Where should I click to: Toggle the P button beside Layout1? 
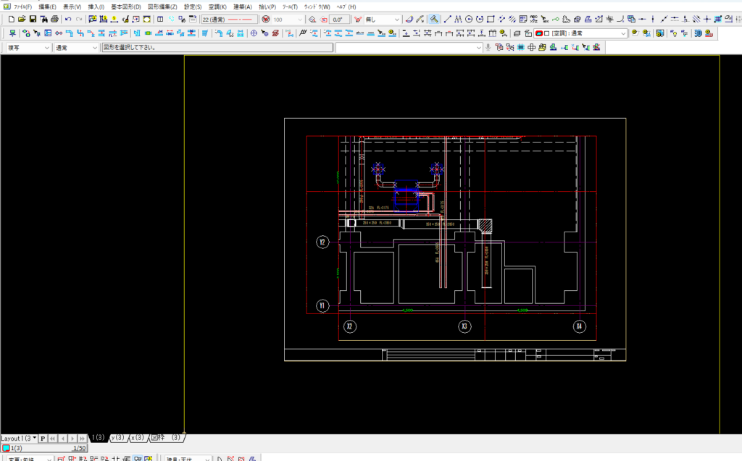click(x=43, y=438)
